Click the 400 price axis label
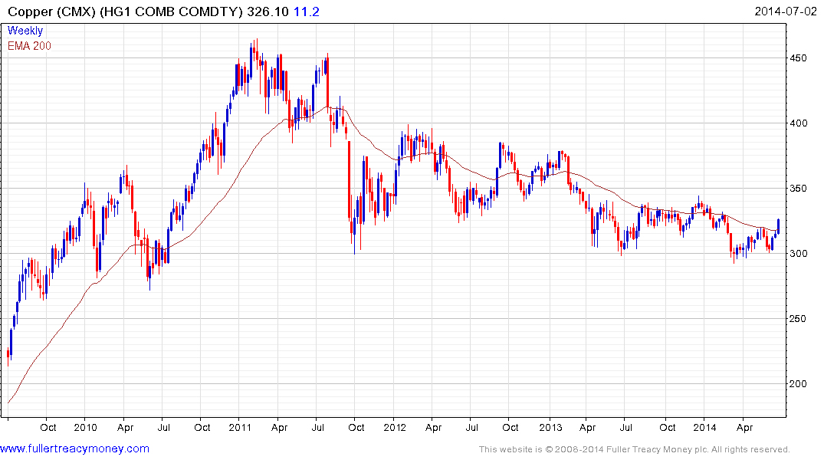Image resolution: width=824 pixels, height=460 pixels. tap(798, 123)
